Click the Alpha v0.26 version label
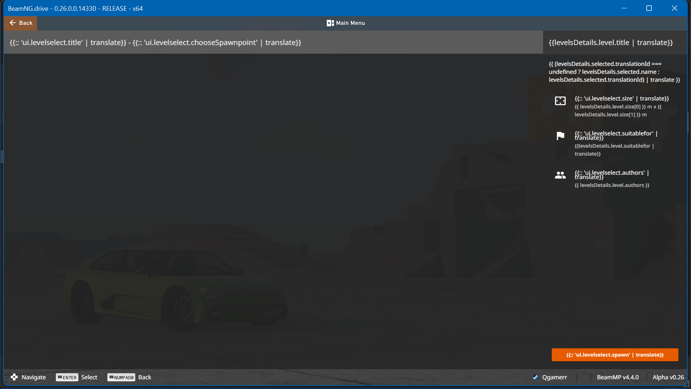 [x=668, y=377]
